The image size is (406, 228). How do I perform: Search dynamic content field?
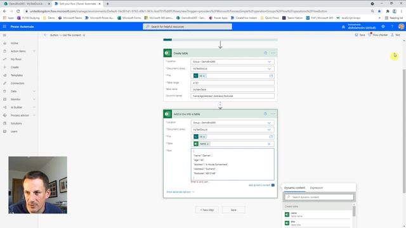pyautogui.click(x=319, y=197)
